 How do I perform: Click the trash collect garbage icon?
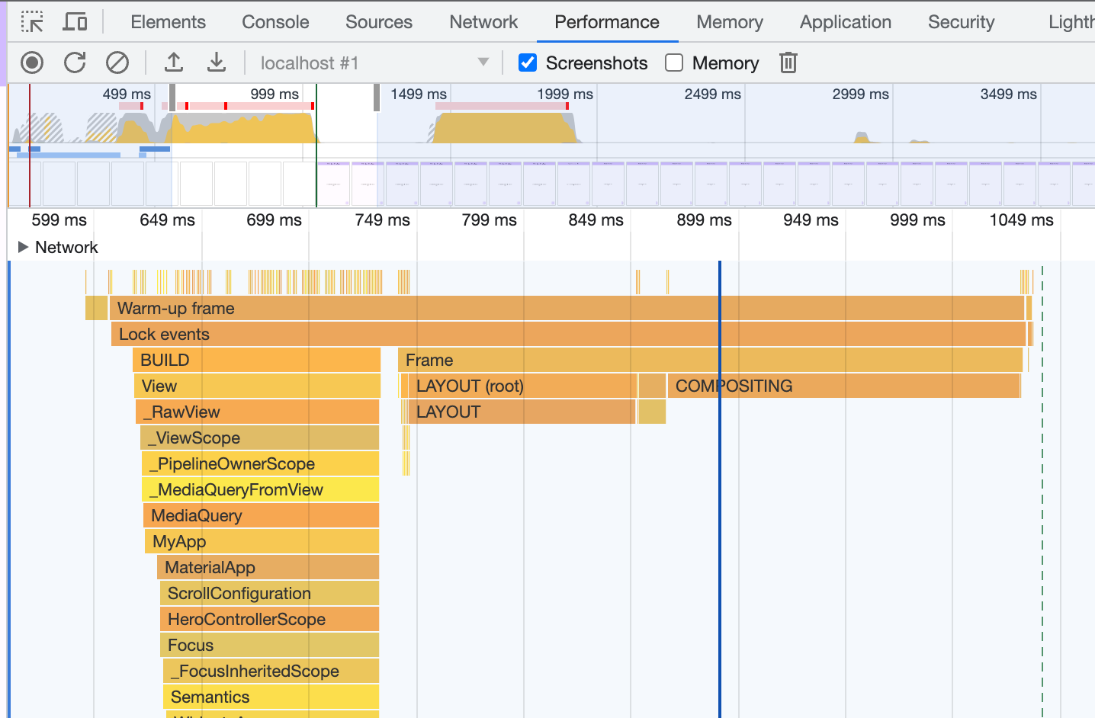(788, 63)
